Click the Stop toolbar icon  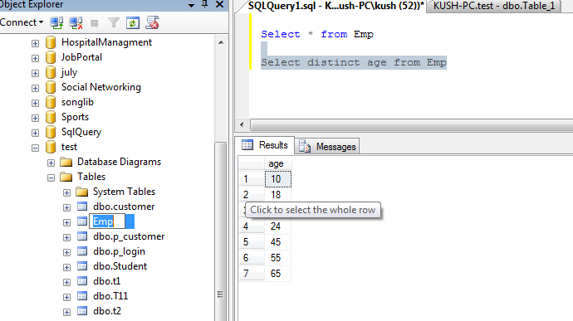[x=95, y=23]
